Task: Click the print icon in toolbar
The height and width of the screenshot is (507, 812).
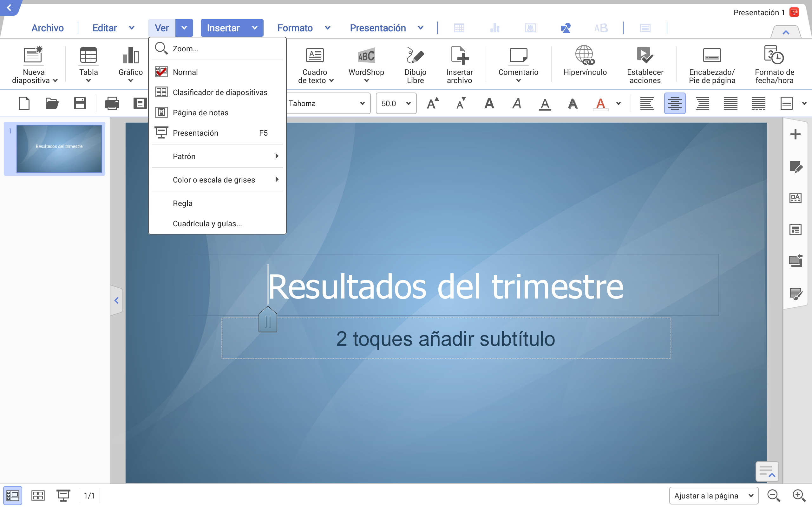Action: click(x=112, y=103)
